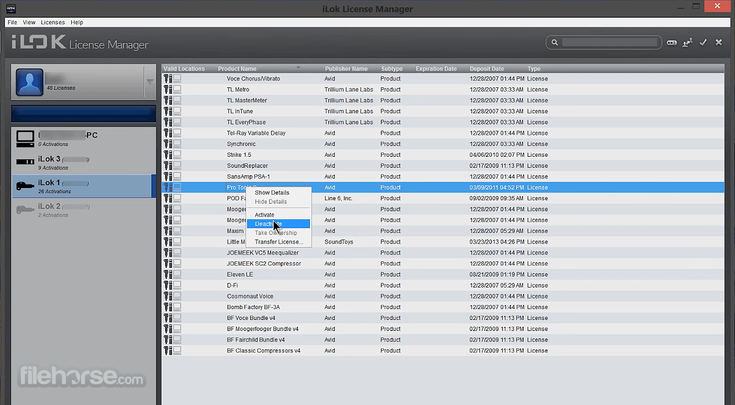Choose Activate in the context menu
Screen dimensions: 735x405
(279, 215)
